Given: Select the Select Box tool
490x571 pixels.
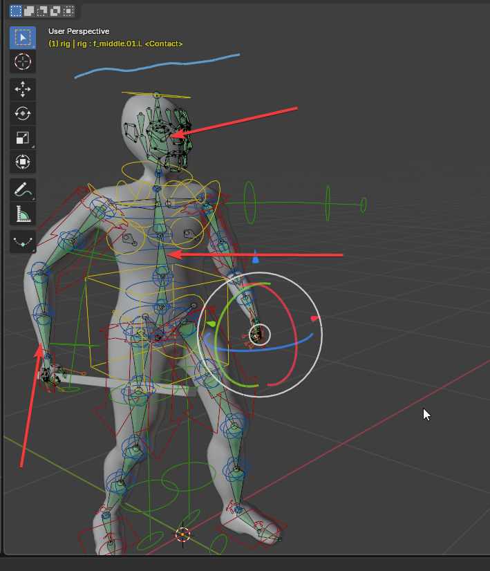Looking at the screenshot, I should tap(23, 37).
